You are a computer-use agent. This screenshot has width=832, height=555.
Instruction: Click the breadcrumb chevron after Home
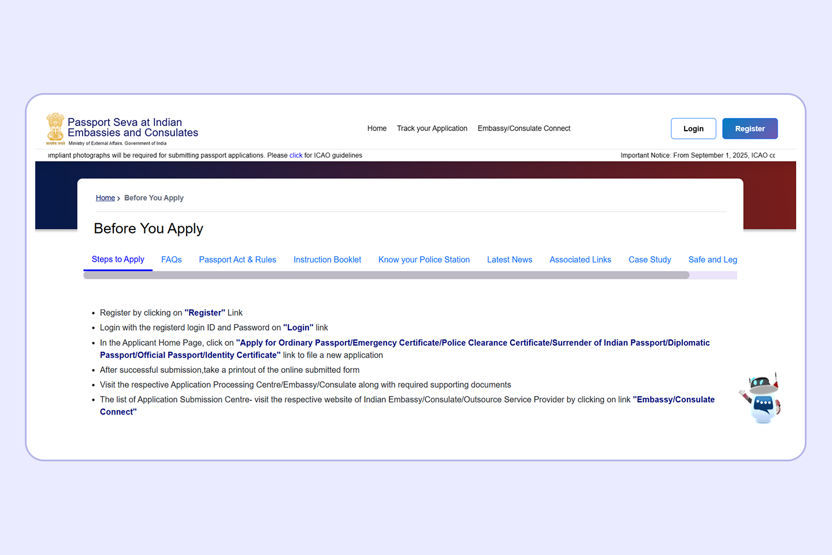coord(118,198)
